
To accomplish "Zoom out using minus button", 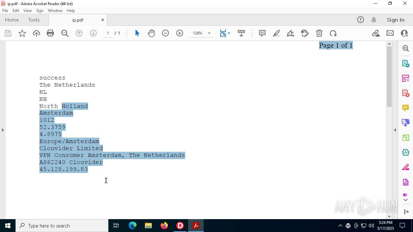I will pyautogui.click(x=166, y=33).
